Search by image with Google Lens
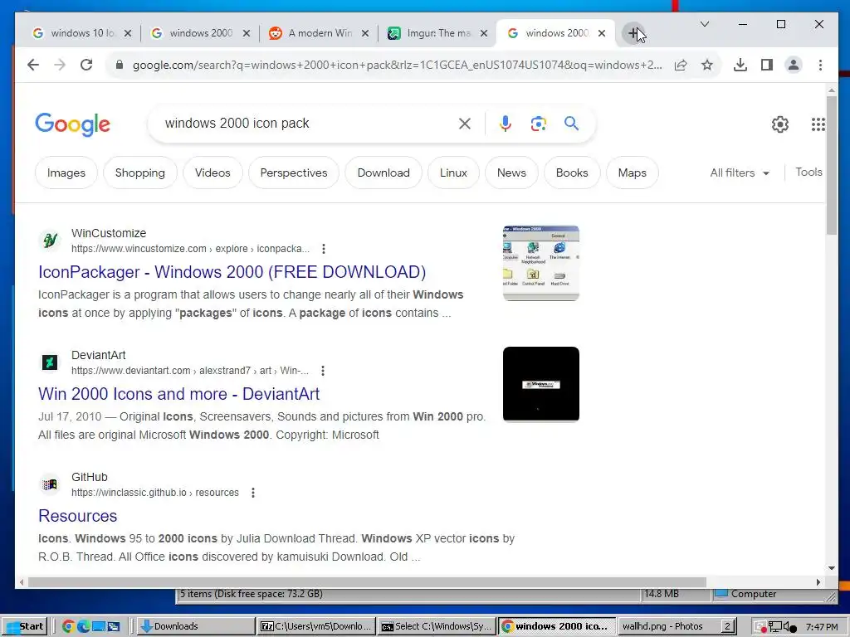The height and width of the screenshot is (637, 850). pos(538,124)
